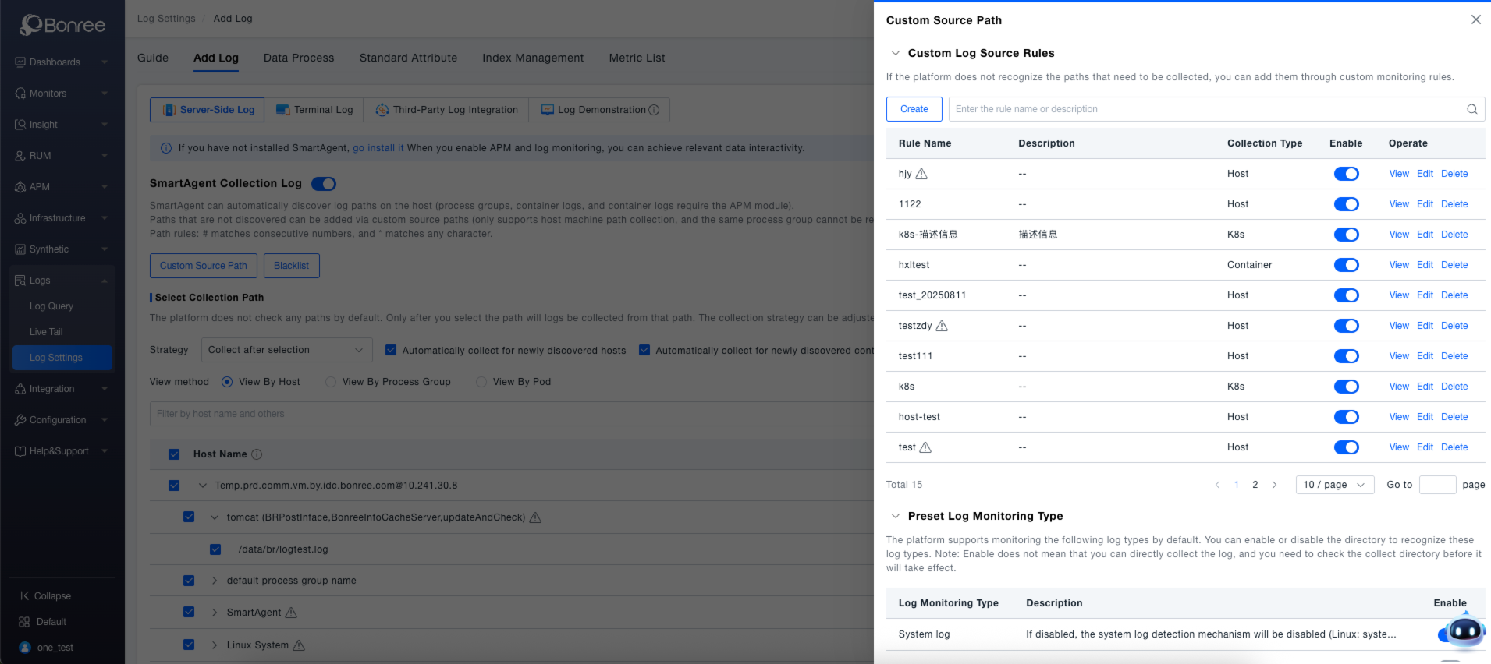Open the AI assistant robot icon
Image resolution: width=1491 pixels, height=664 pixels.
point(1464,631)
